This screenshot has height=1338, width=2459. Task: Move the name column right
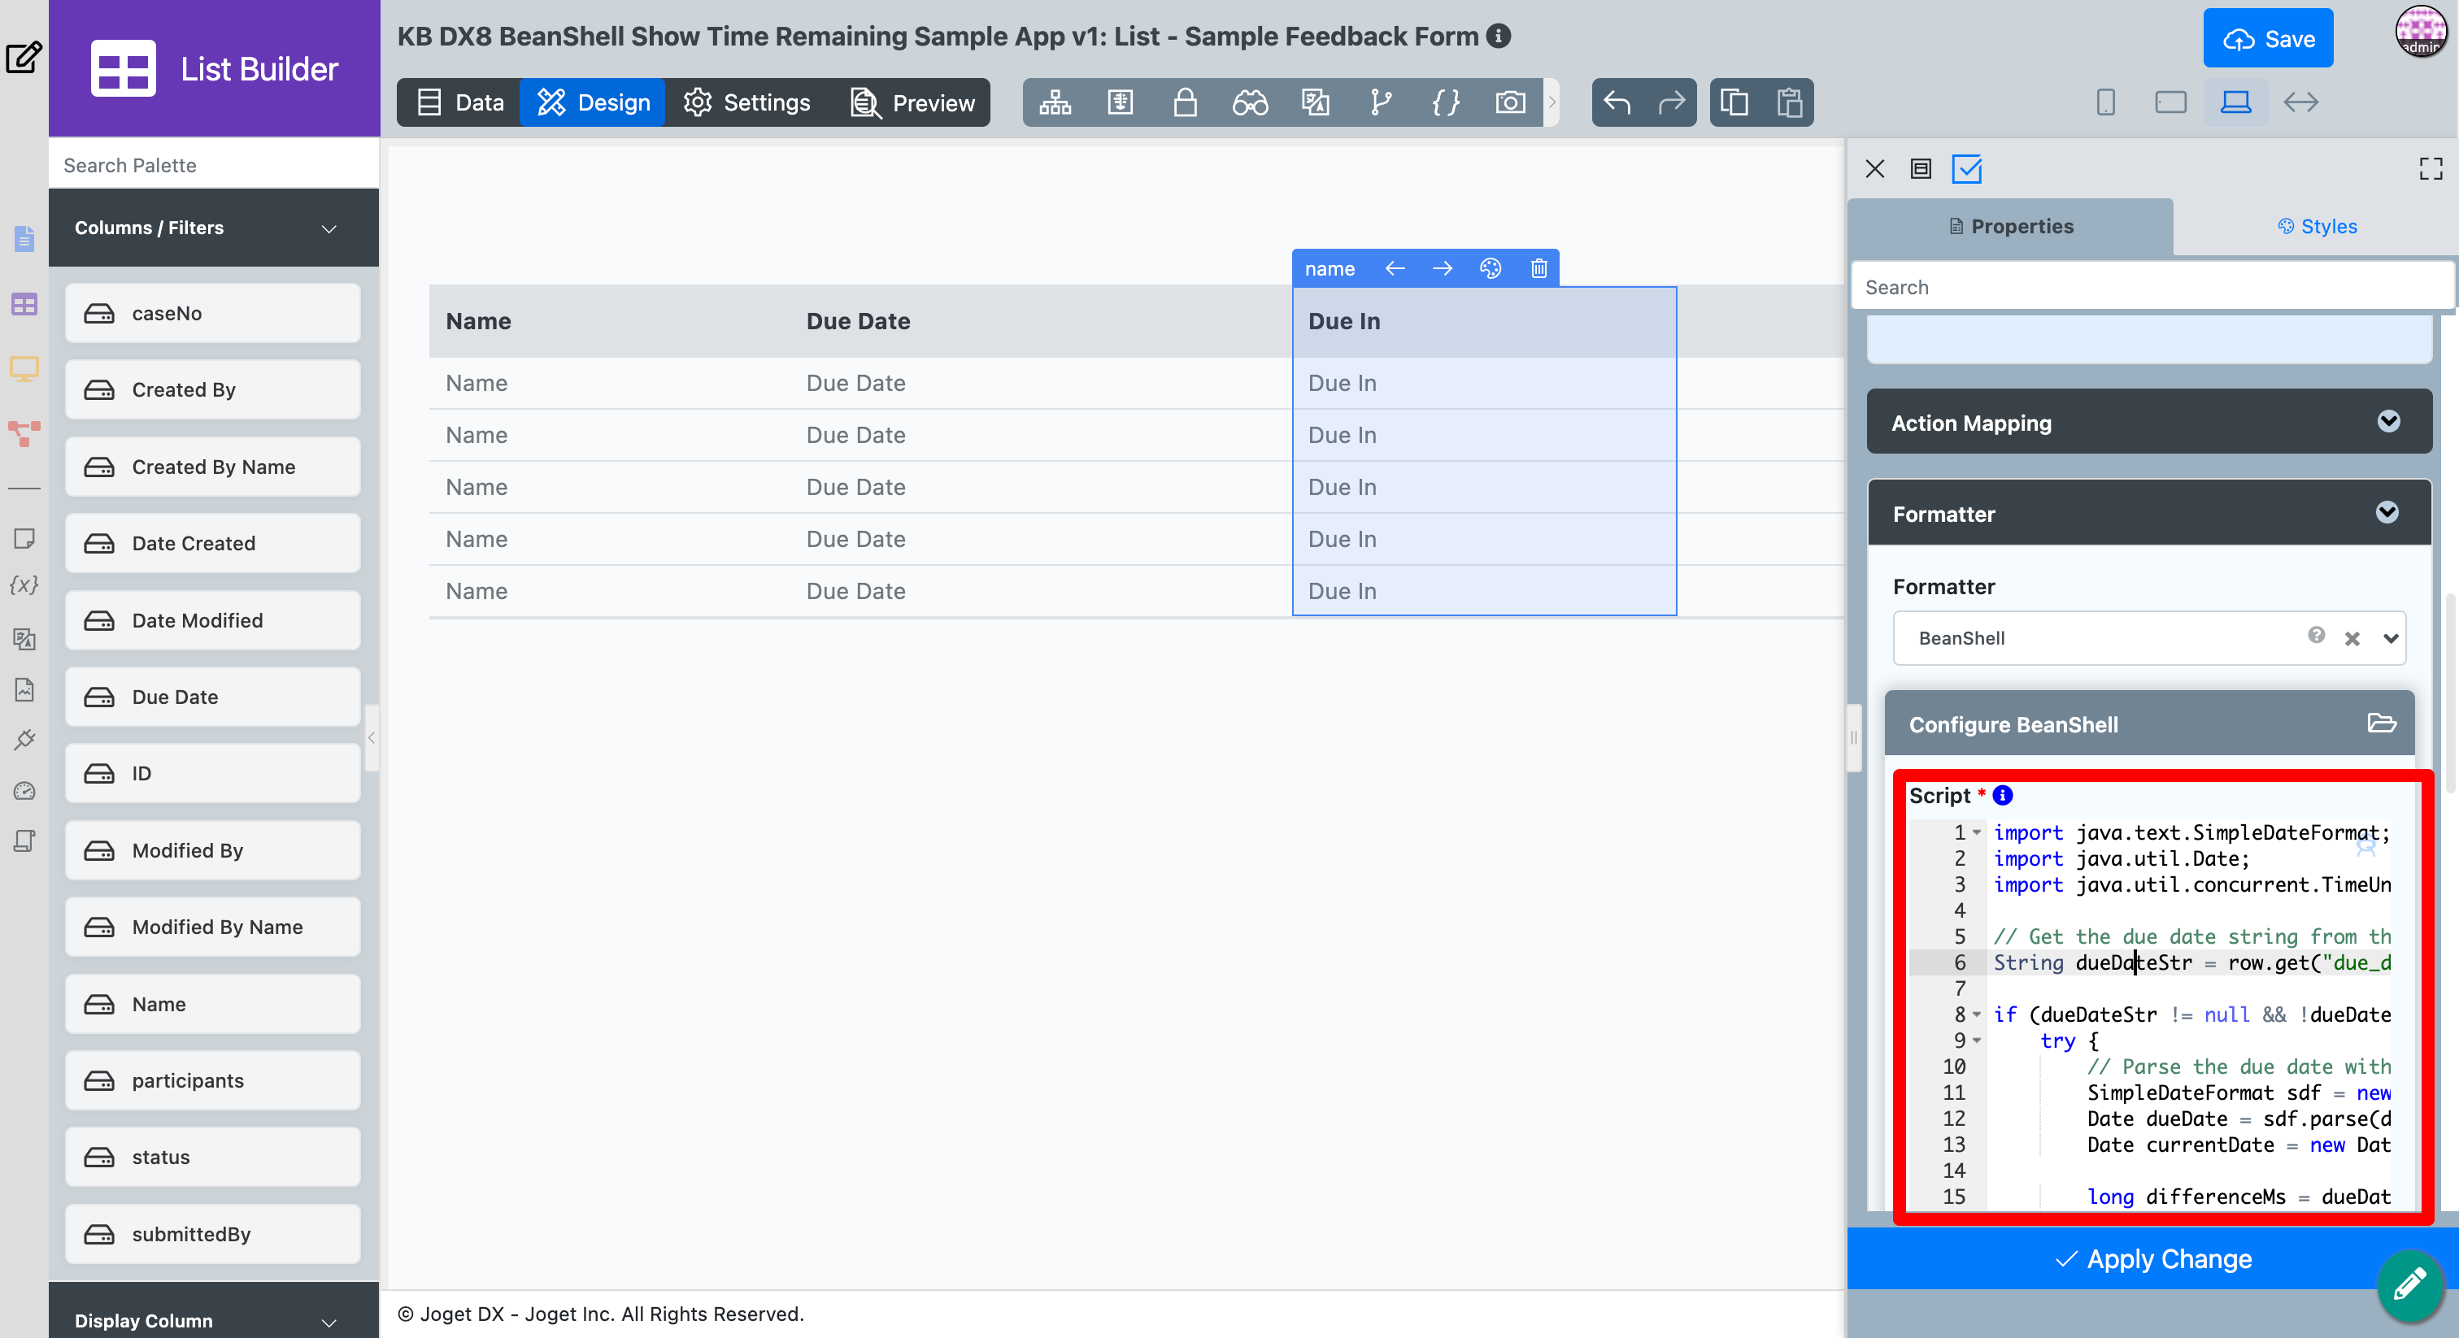coord(1443,268)
